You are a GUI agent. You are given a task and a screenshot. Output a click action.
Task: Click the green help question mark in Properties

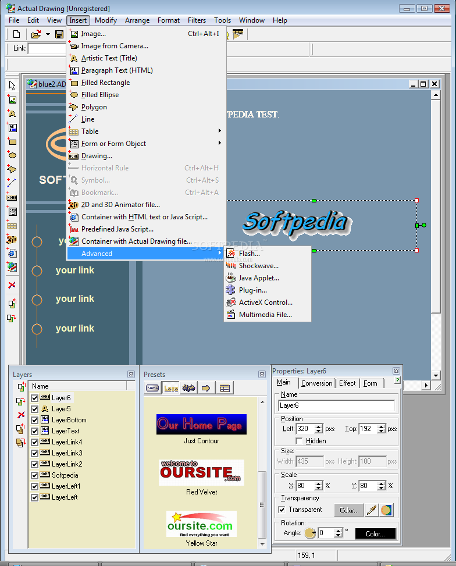click(x=397, y=380)
